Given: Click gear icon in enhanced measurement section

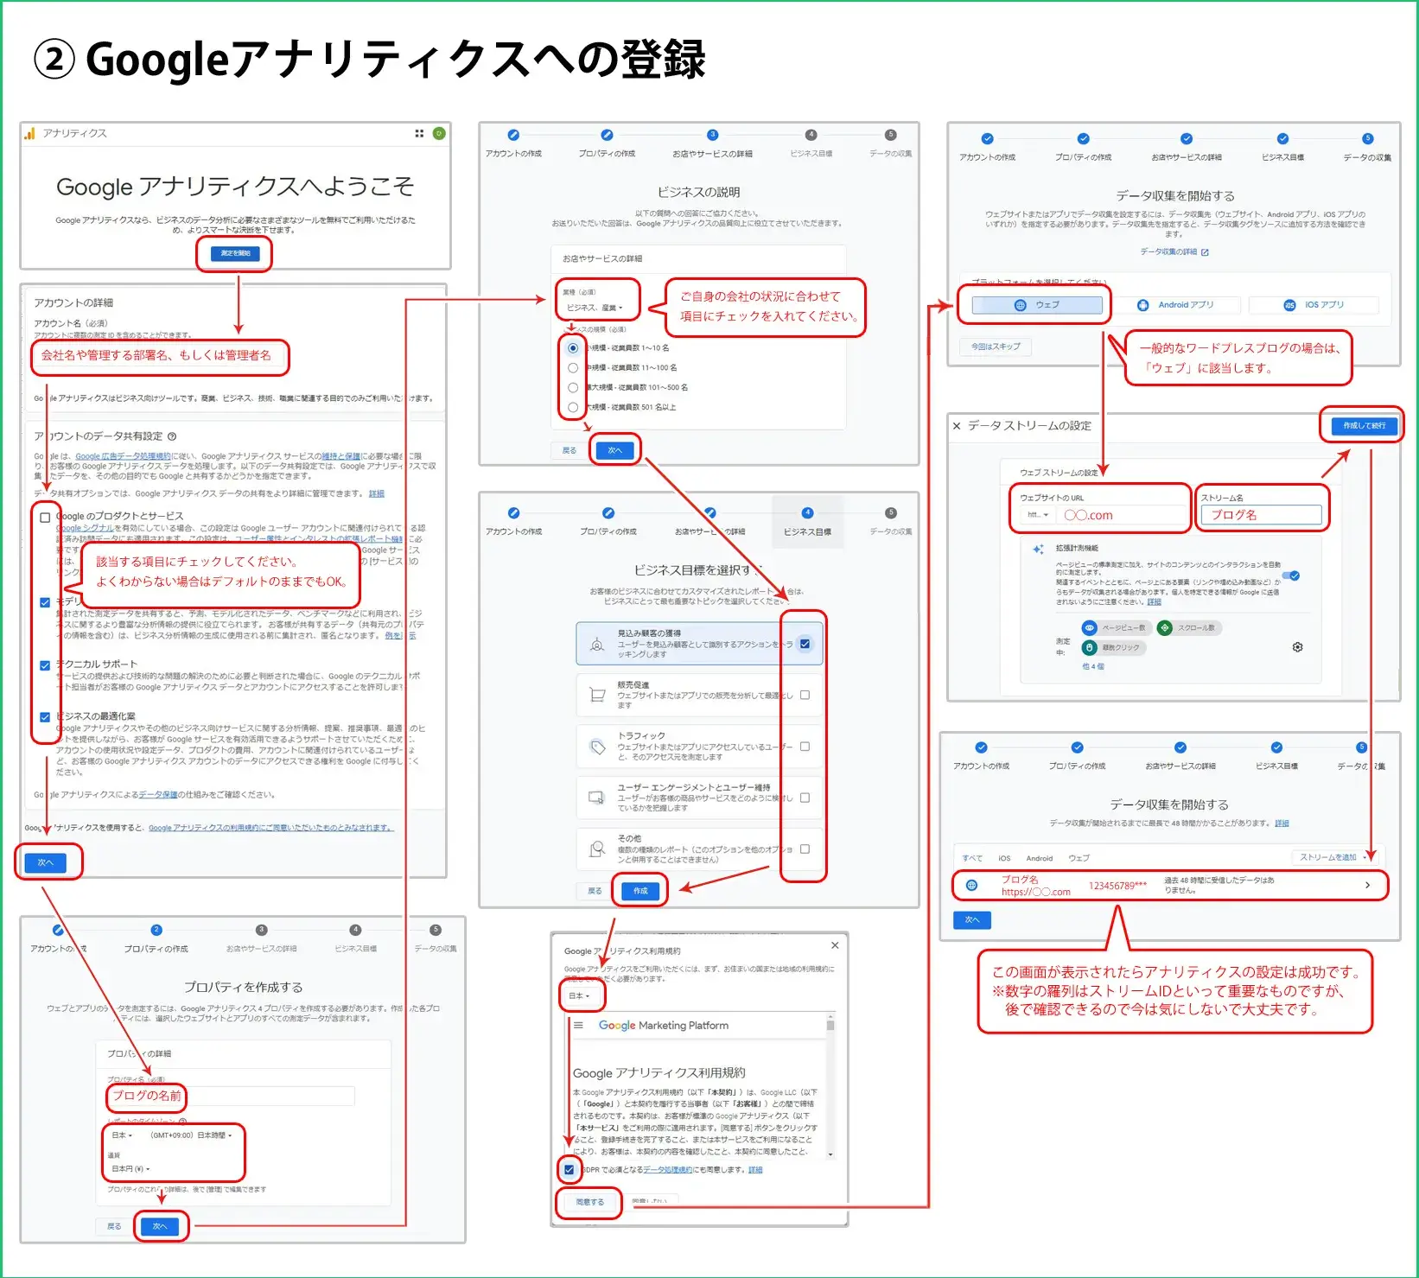Looking at the screenshot, I should click(x=1297, y=647).
